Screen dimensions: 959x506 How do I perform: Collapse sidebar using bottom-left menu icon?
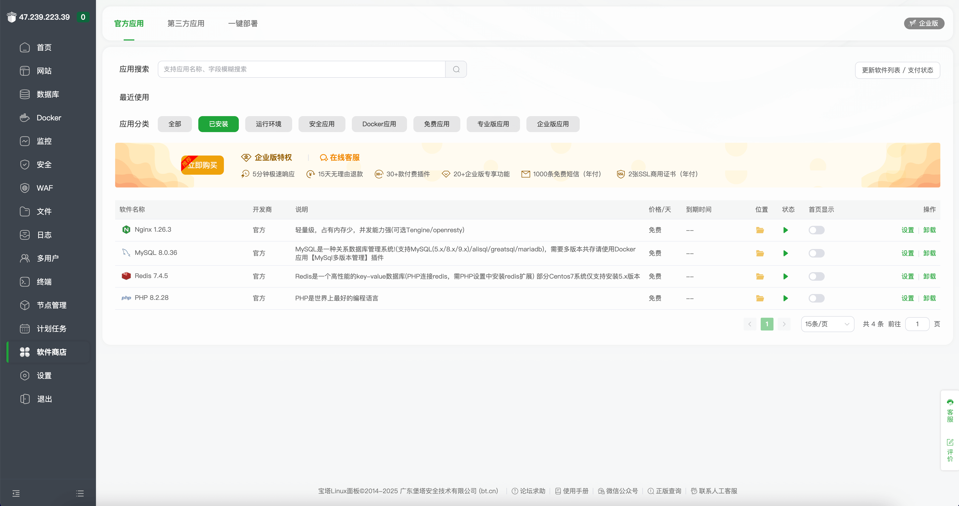16,493
